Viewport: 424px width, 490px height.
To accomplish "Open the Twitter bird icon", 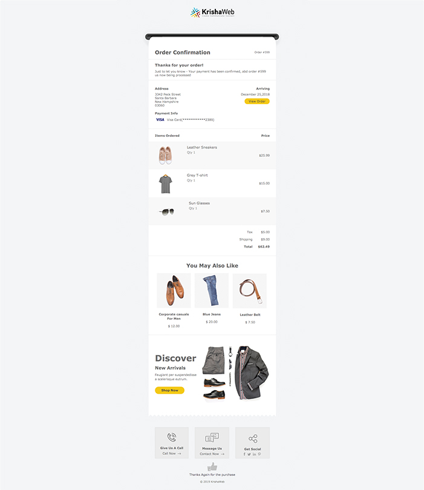I will click(249, 454).
